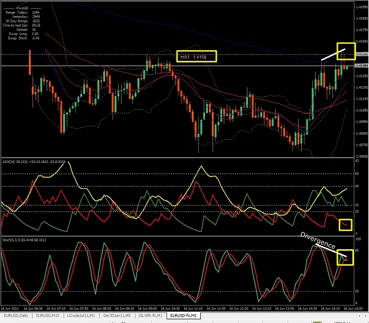Image resolution: width=369 pixels, height=323 pixels.
Task: Click the Yesterday range value 2949
Action: coord(35,17)
